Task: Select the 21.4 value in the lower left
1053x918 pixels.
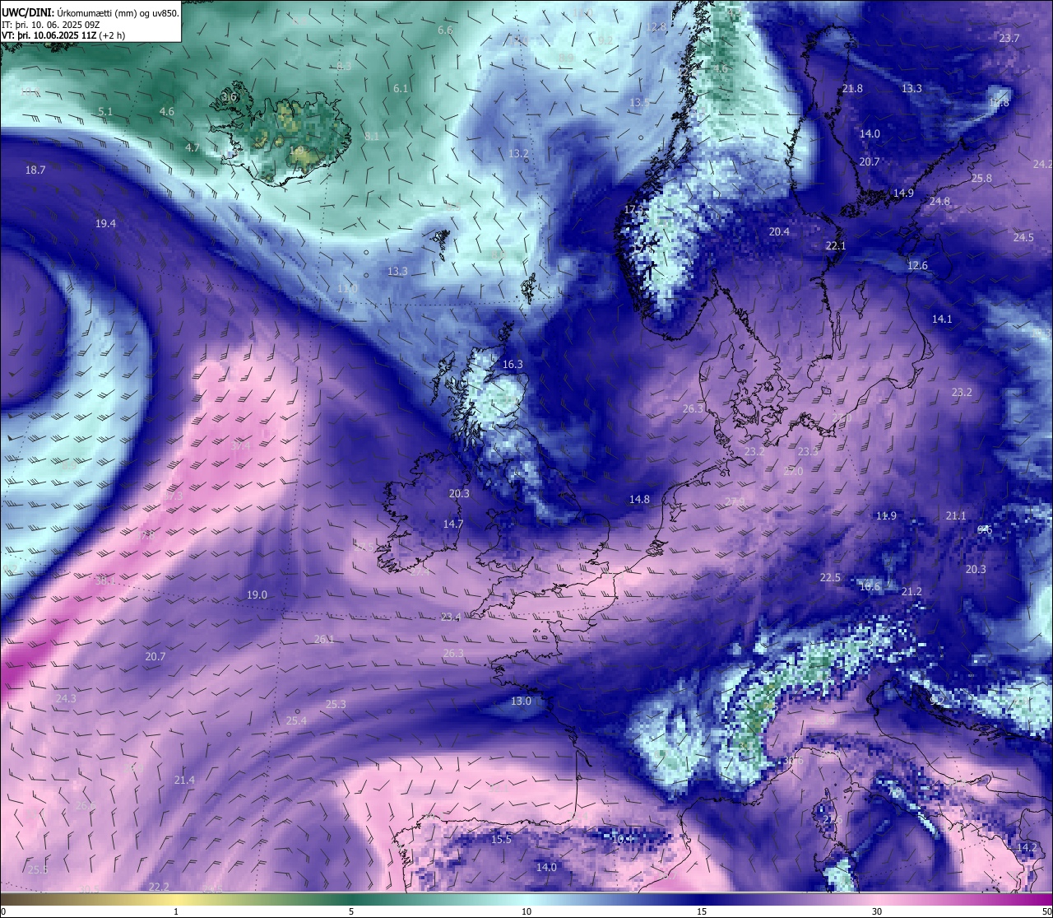Action: coord(184,780)
